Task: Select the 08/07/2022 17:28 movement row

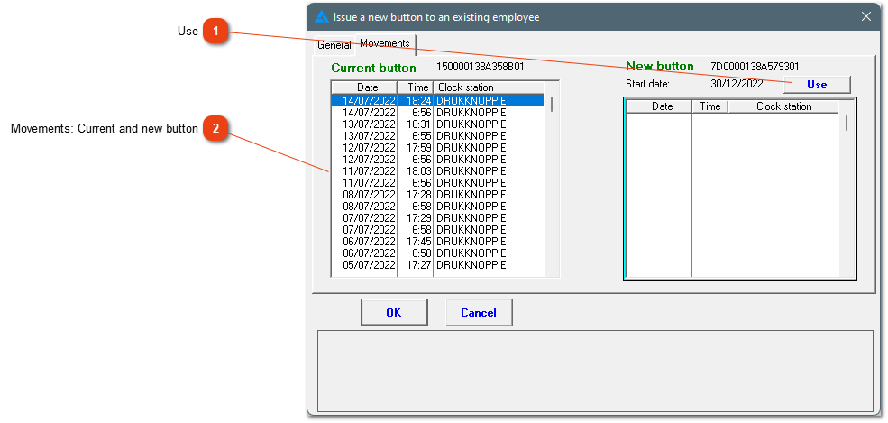Action: pyautogui.click(x=438, y=194)
